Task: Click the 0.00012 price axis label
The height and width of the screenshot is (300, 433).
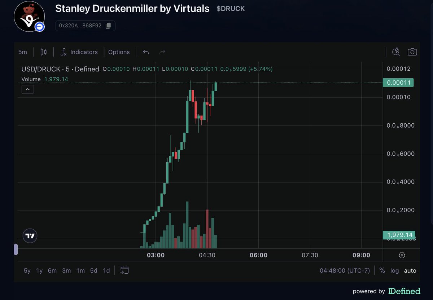Action: pyautogui.click(x=398, y=69)
